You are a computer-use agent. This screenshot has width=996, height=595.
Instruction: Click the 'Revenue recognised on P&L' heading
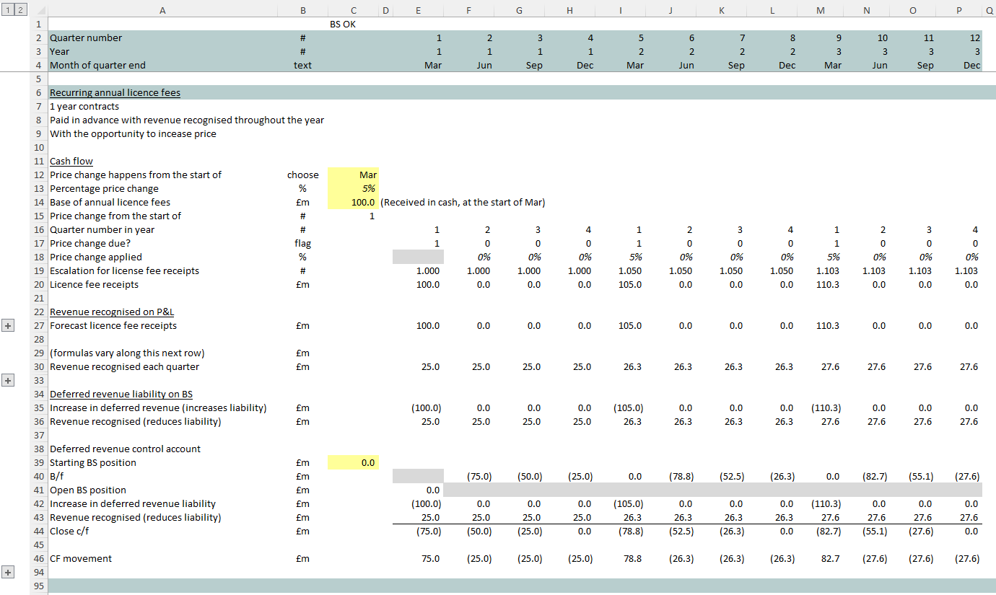pos(111,312)
